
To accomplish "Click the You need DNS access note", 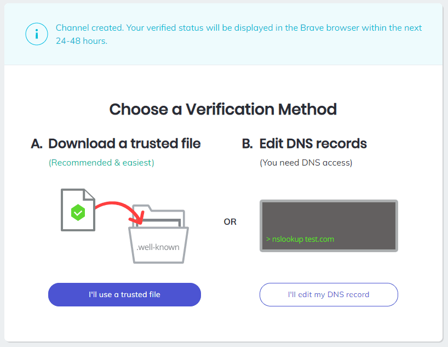I will click(x=306, y=162).
